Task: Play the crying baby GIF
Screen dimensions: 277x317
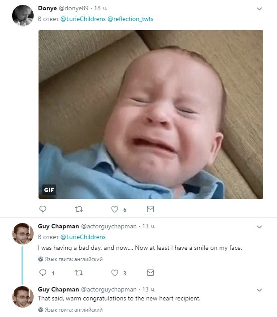Action: [x=151, y=114]
